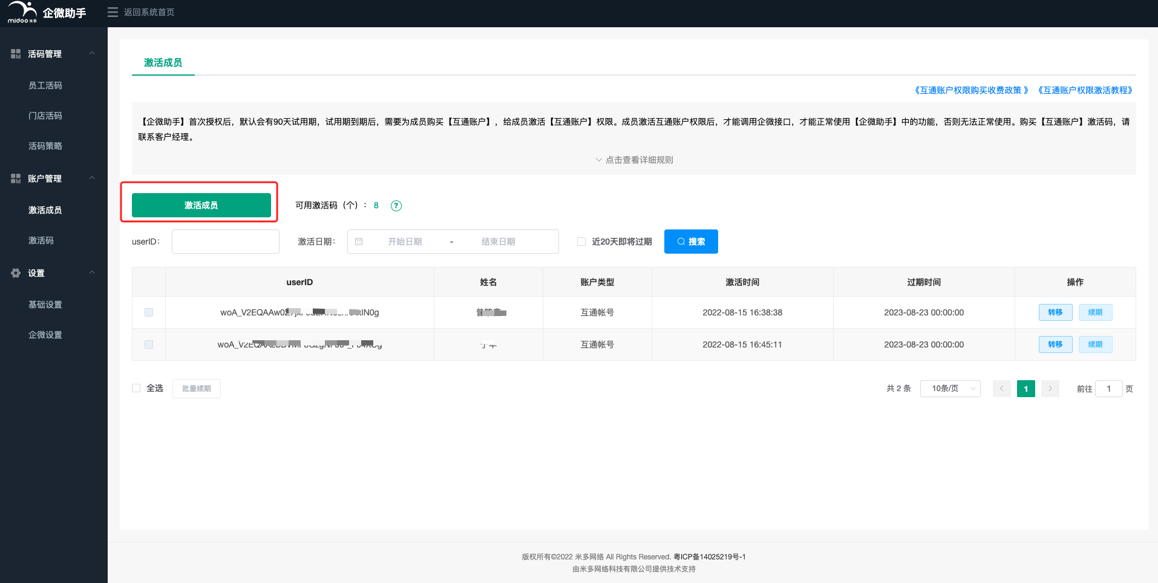Click the 活码管理 menu label

[x=45, y=54]
